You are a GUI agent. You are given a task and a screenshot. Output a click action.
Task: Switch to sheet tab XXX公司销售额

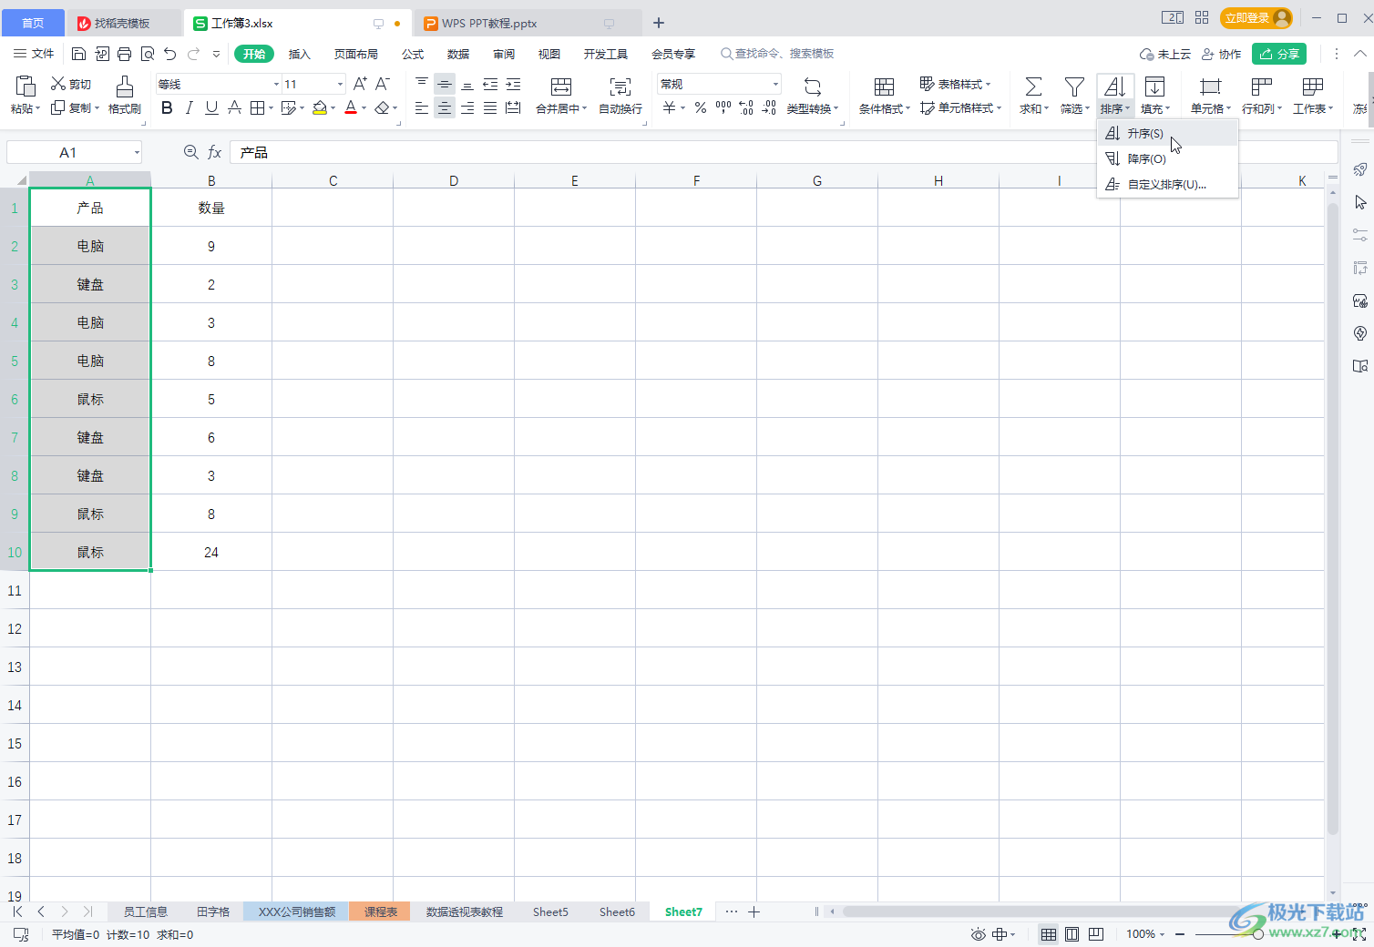point(296,911)
